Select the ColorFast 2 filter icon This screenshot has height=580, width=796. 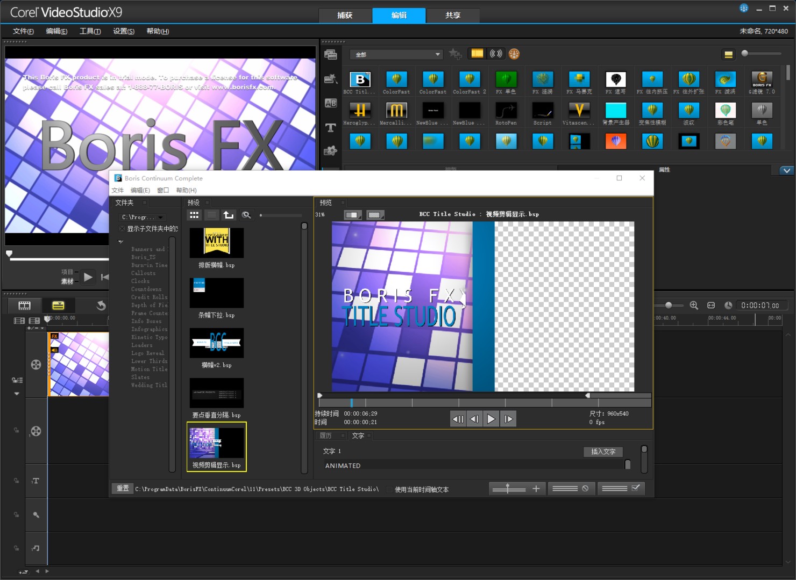click(x=470, y=79)
